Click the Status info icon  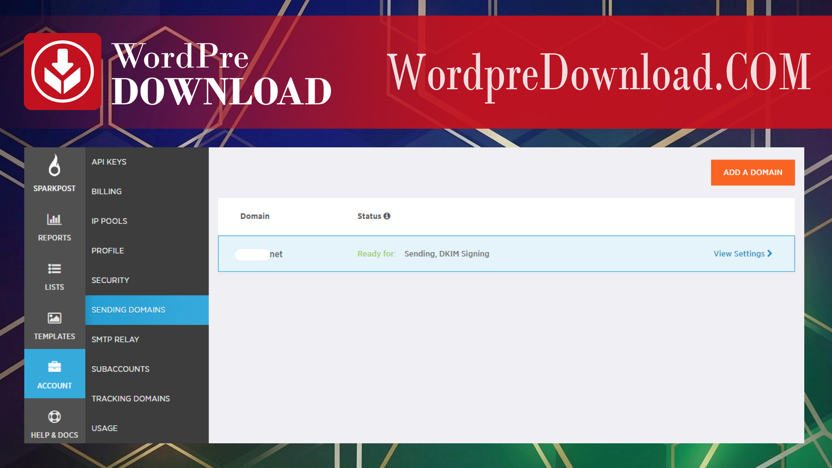pyautogui.click(x=387, y=216)
